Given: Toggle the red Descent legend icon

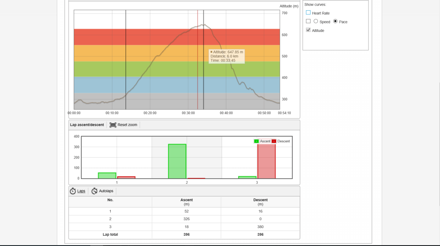Looking at the screenshot, I should [274, 141].
